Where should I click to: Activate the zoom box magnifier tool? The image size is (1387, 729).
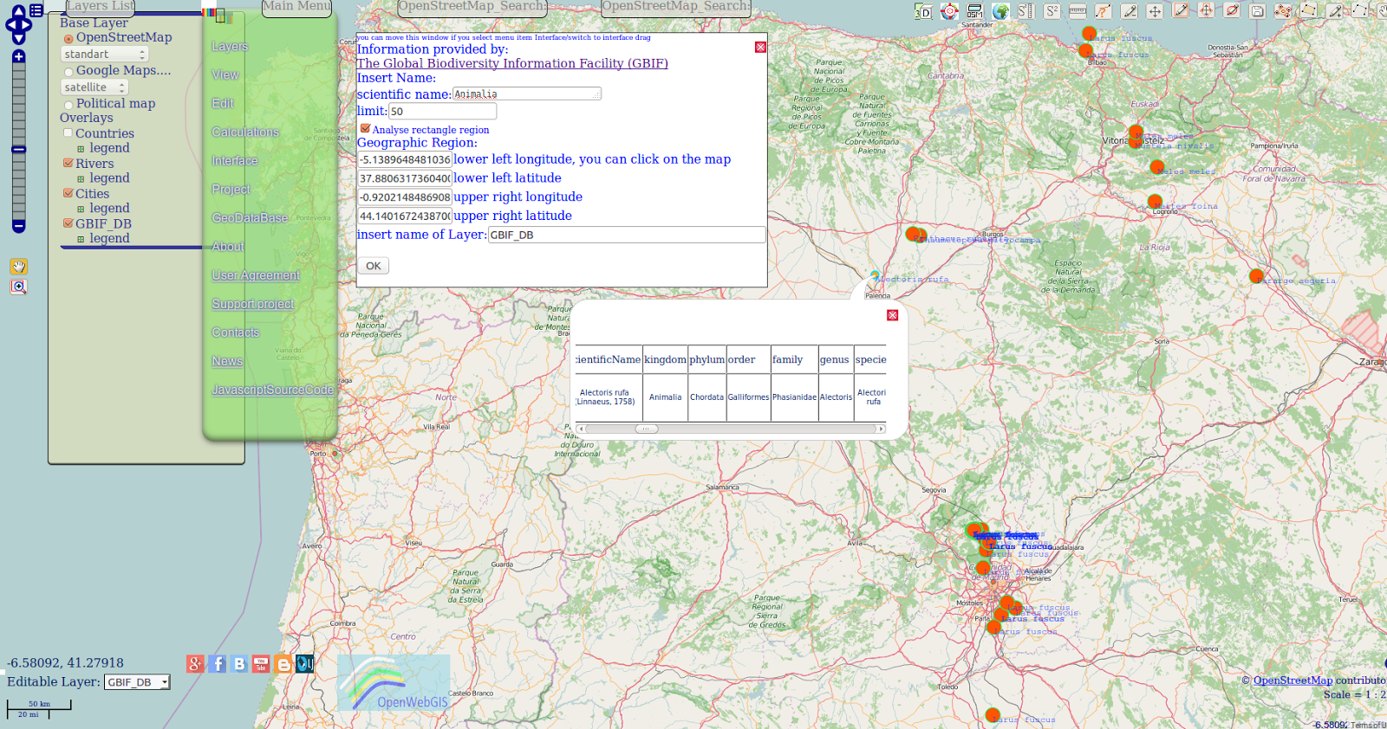(18, 287)
